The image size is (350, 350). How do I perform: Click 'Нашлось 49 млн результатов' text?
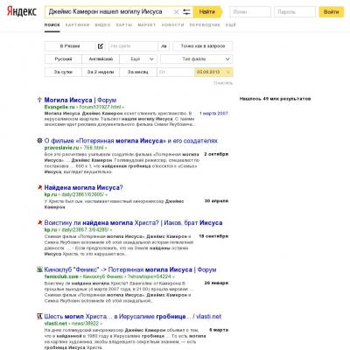[x=275, y=99]
